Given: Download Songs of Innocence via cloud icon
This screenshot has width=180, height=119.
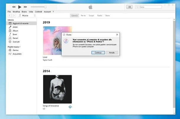Looking at the screenshot, I should click(70, 107).
